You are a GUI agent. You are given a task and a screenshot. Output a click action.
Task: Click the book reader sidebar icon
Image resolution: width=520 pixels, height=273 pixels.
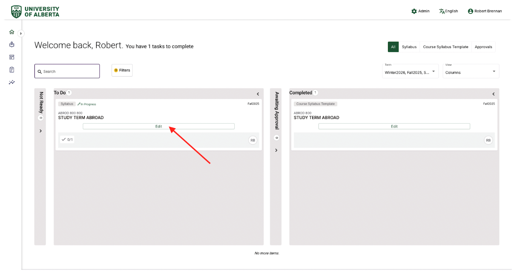(12, 44)
